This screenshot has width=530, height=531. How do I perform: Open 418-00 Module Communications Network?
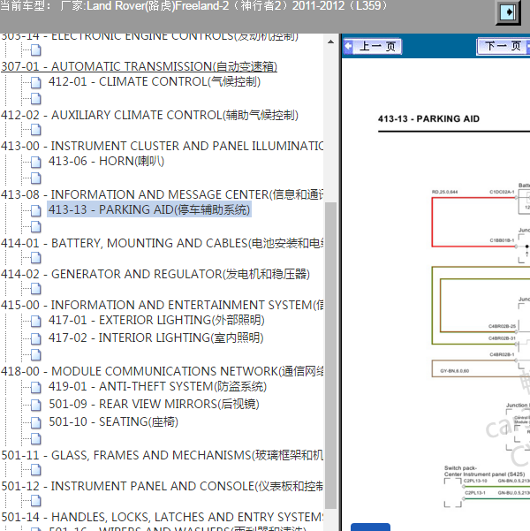[x=162, y=371]
